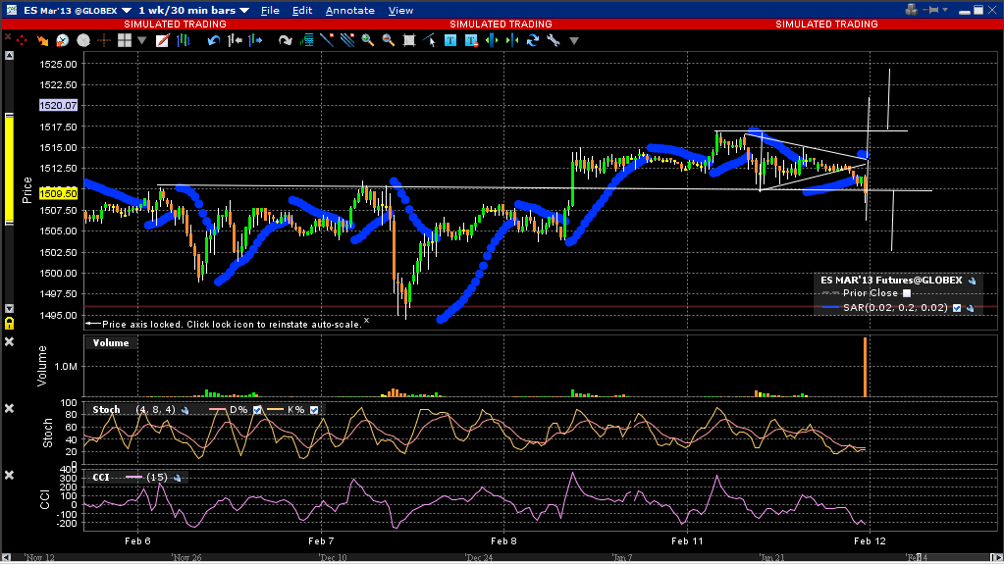Select the single trendline drawing tool
The image size is (1004, 564).
coord(327,40)
